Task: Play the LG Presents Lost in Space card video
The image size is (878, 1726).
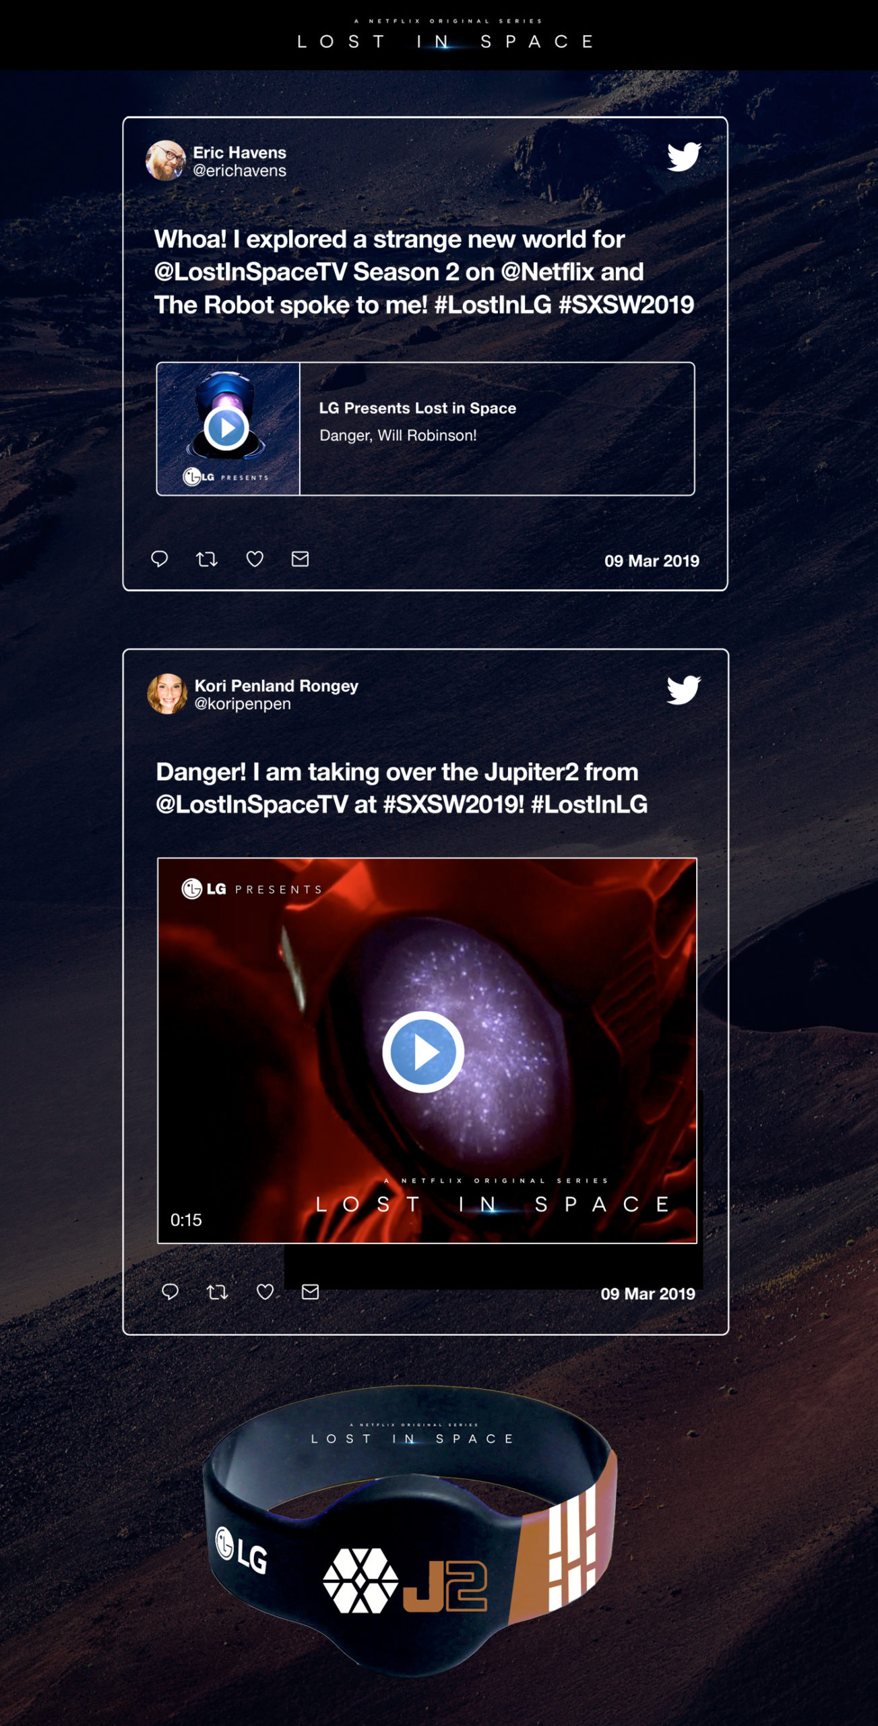Action: tap(226, 427)
